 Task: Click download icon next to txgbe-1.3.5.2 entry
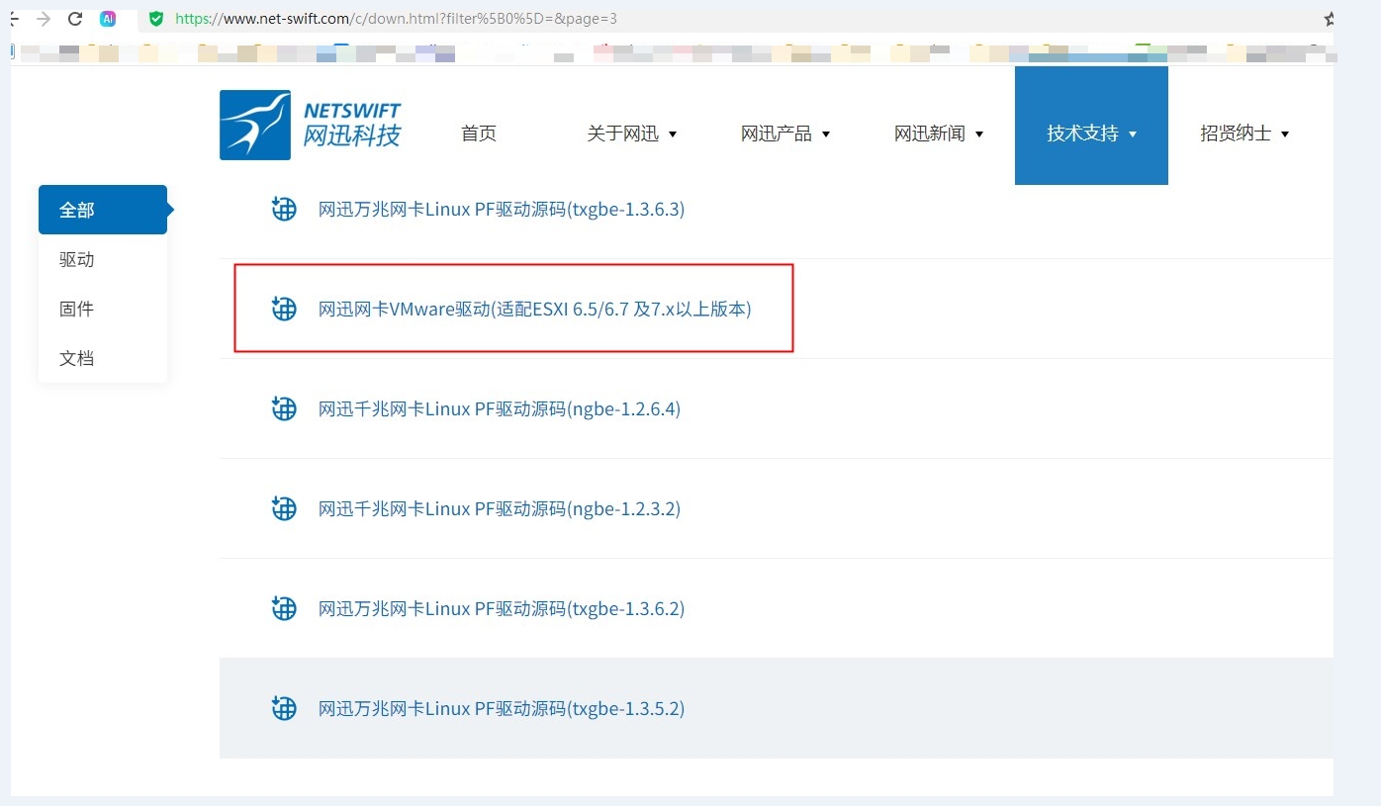(x=284, y=708)
